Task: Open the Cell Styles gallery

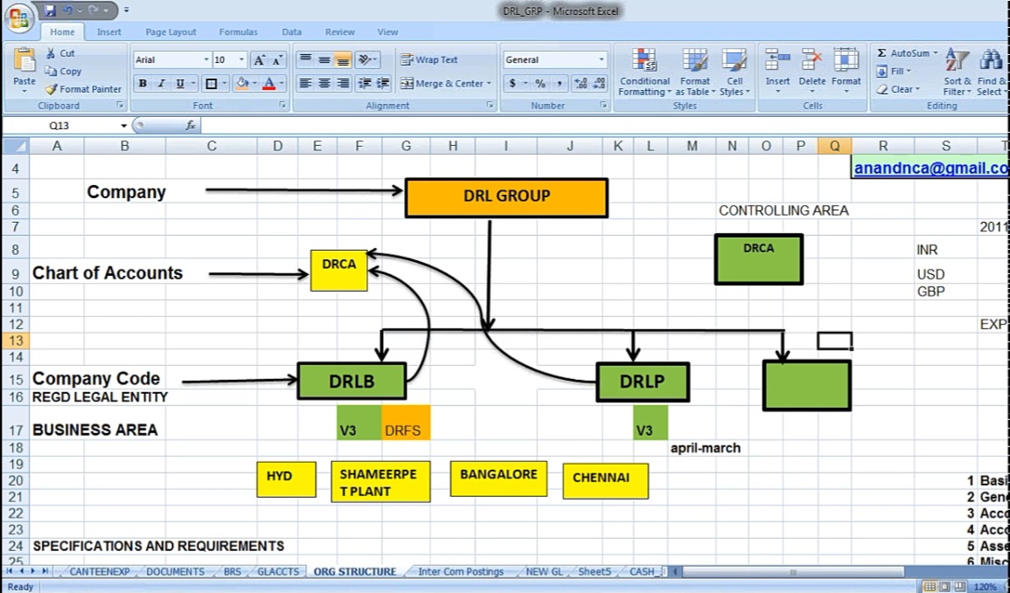Action: [735, 72]
